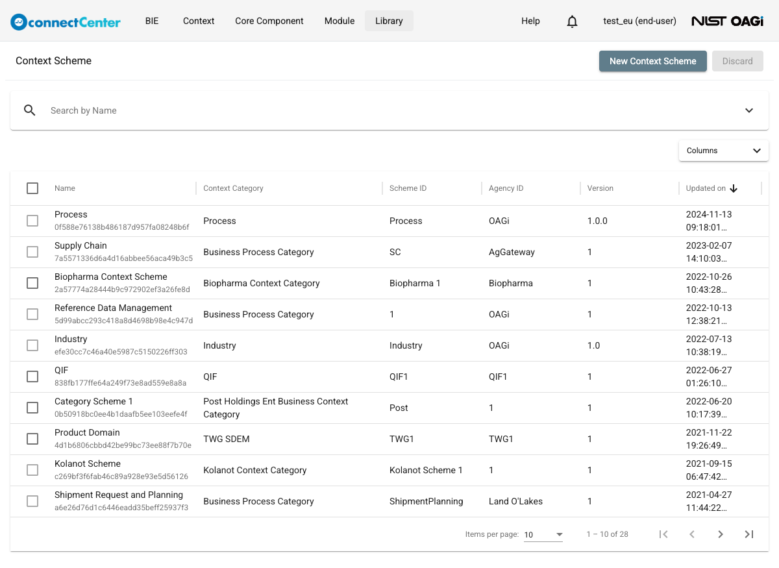This screenshot has height=568, width=779.
Task: Click the Discard button
Action: tap(737, 61)
